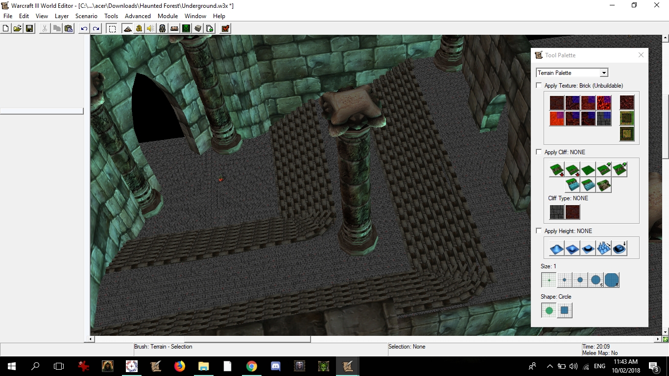Viewport: 669px width, 376px height.
Task: Pick the grey brick texture tile
Action: pyautogui.click(x=603, y=118)
